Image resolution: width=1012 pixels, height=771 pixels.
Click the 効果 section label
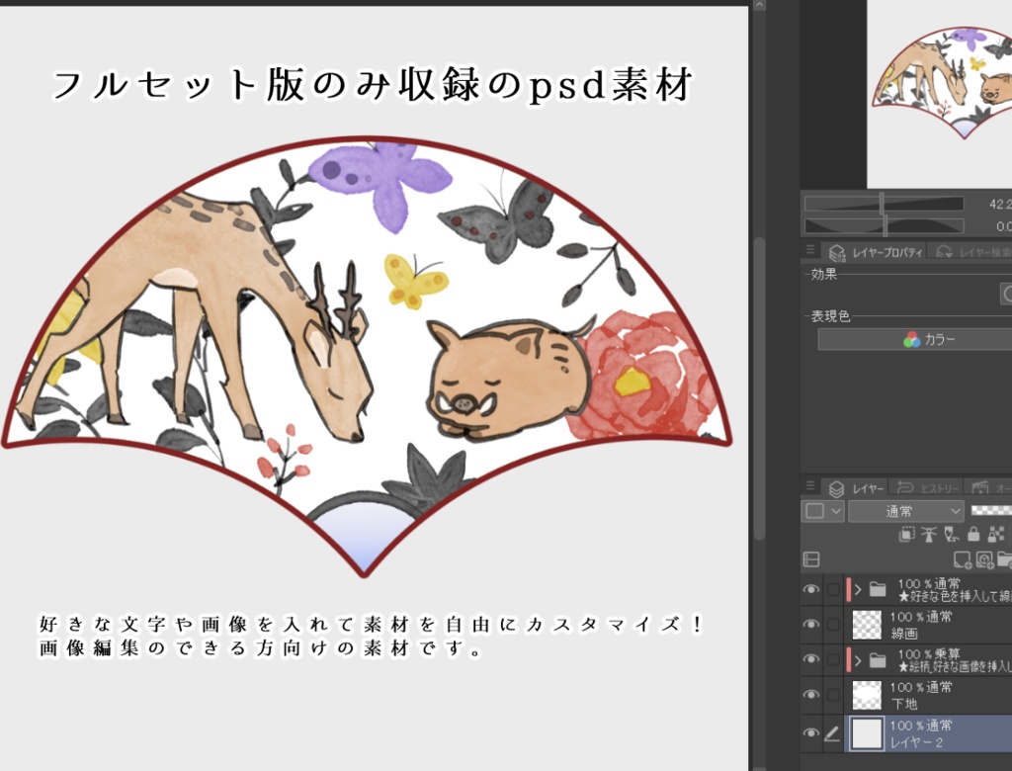(823, 275)
